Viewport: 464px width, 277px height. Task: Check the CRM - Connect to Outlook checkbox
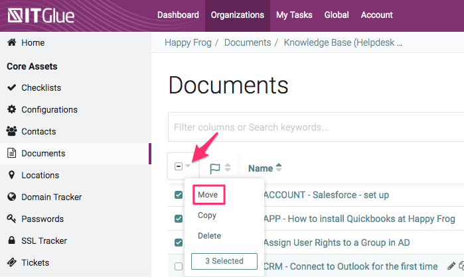[x=178, y=266]
